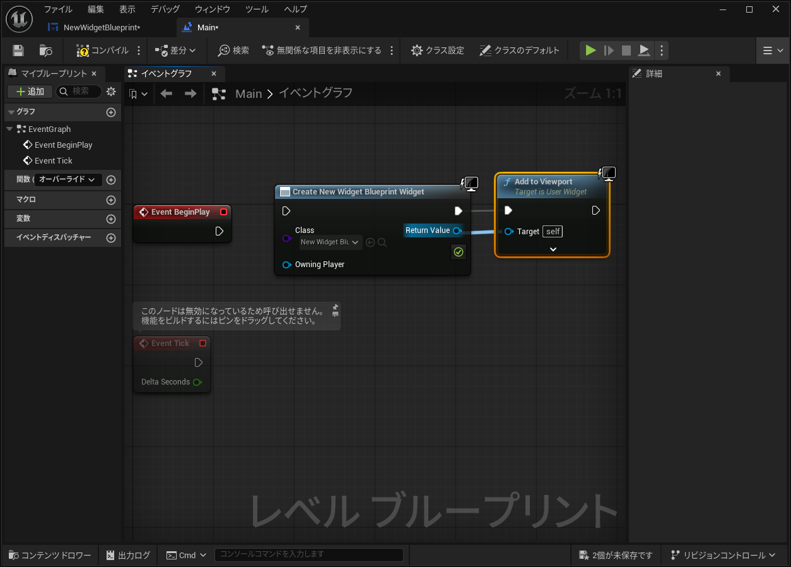The width and height of the screenshot is (791, 567).
Task: Open the デバッグ menu
Action: click(165, 9)
